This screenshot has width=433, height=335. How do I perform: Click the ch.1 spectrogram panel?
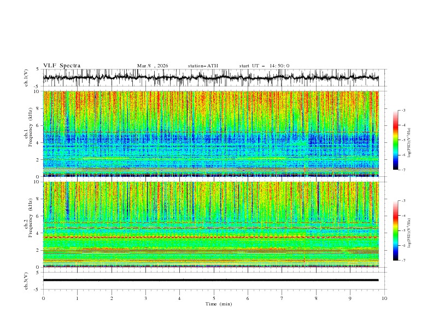pyautogui.click(x=210, y=134)
